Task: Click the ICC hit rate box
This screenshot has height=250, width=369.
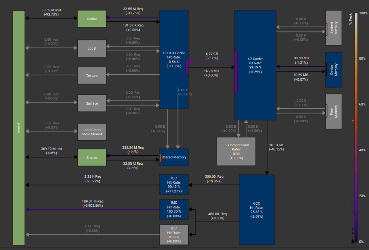Action: (x=174, y=185)
